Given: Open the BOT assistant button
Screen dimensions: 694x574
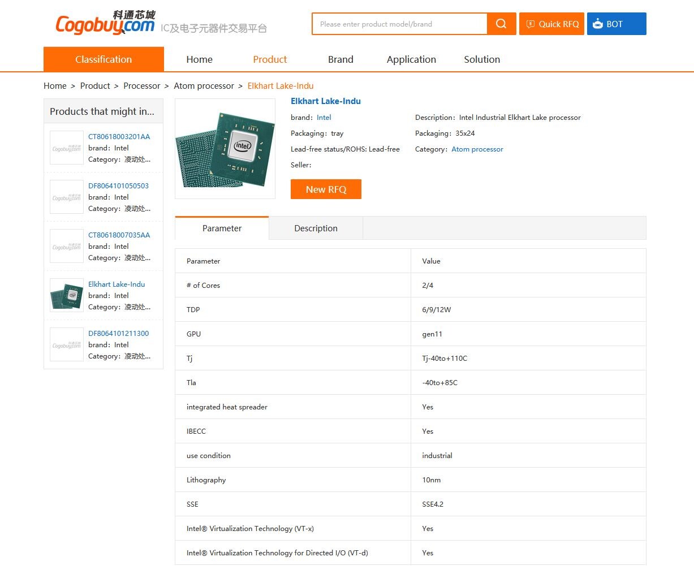Looking at the screenshot, I should (x=617, y=24).
